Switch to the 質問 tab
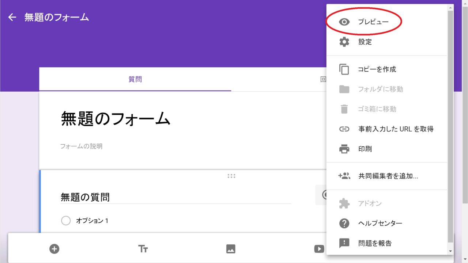The width and height of the screenshot is (468, 263). click(135, 79)
